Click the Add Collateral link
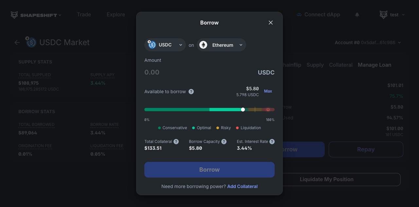Viewport: 419px width, 207px height. [242, 186]
